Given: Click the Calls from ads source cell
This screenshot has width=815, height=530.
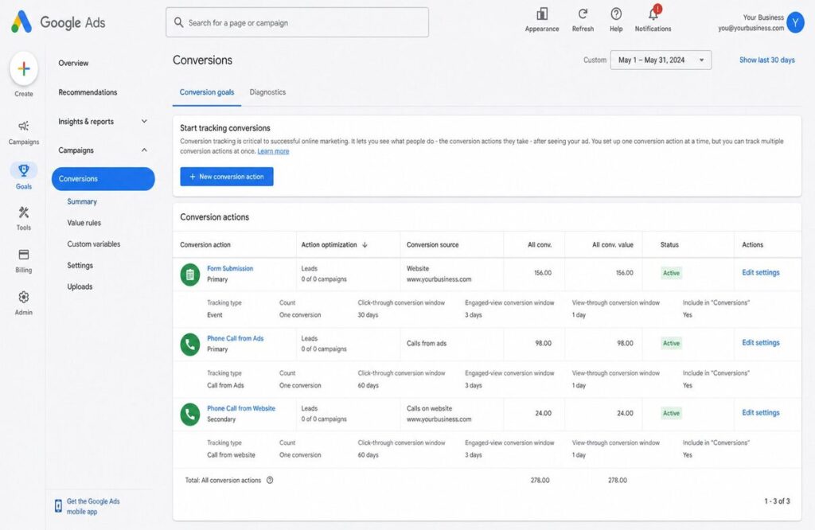Looking at the screenshot, I should point(427,344).
